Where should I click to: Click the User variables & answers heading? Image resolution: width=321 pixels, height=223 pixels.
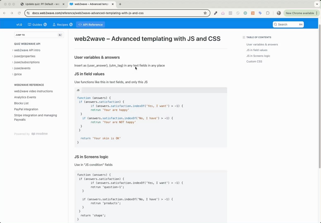pyautogui.click(x=97, y=57)
